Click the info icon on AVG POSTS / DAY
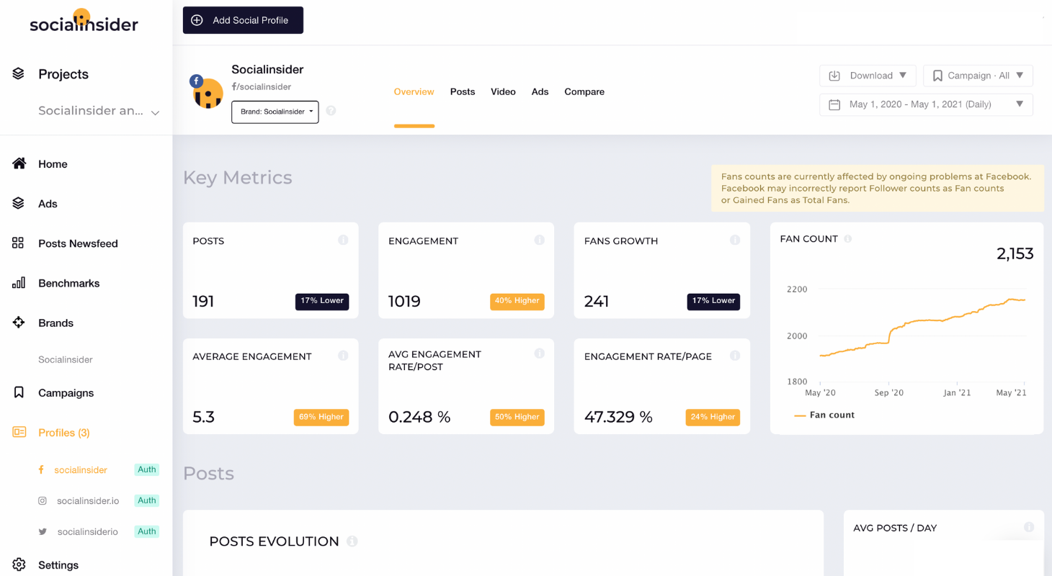Viewport: 1052px width, 576px height. pos(1029,527)
